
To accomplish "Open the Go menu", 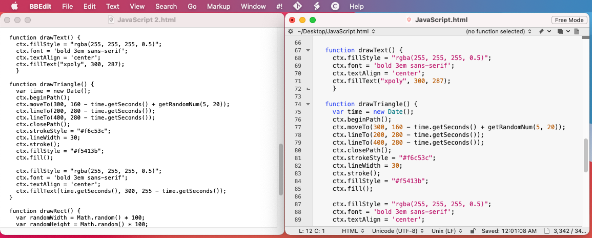I will (192, 6).
